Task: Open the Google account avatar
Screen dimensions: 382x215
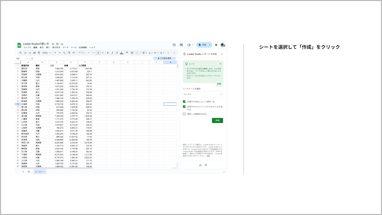Action: click(223, 45)
